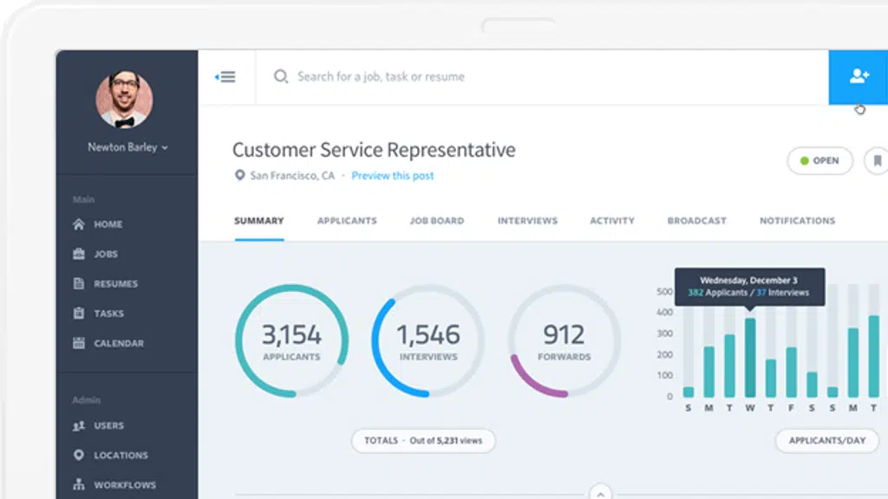Screen dimensions: 888x499
Task: Click the Locations pin icon in sidebar
Action: 79,455
